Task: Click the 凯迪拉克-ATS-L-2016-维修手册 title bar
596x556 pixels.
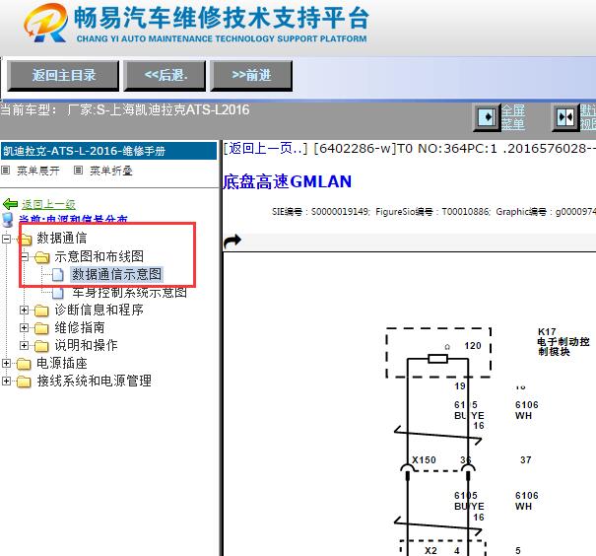Action: tap(108, 151)
